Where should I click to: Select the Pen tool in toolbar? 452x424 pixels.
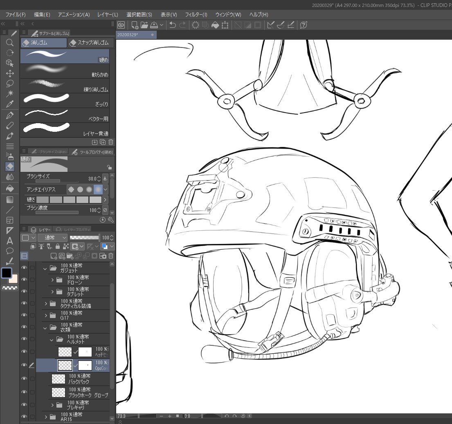pos(9,115)
